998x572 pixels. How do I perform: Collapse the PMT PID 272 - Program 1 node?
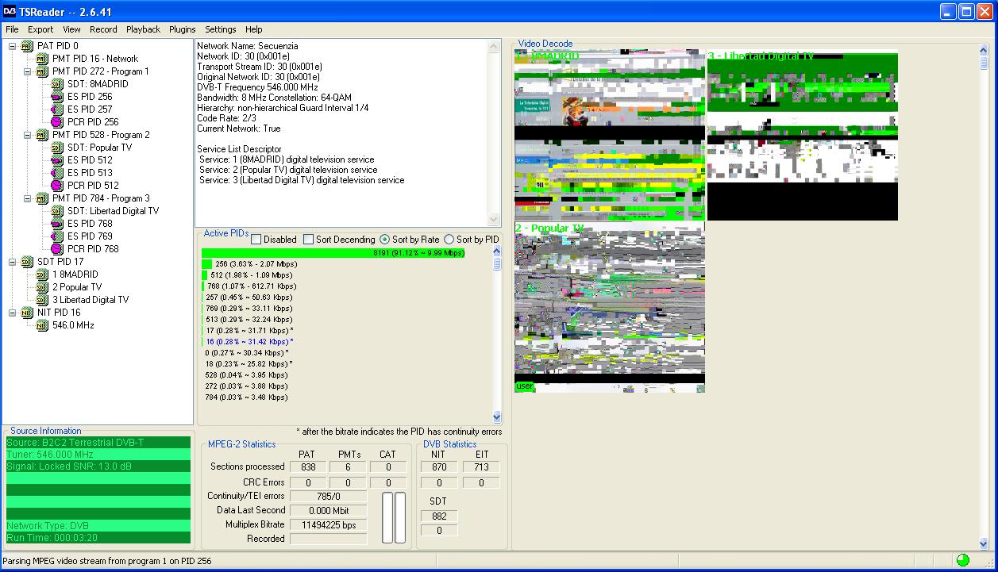pyautogui.click(x=28, y=71)
